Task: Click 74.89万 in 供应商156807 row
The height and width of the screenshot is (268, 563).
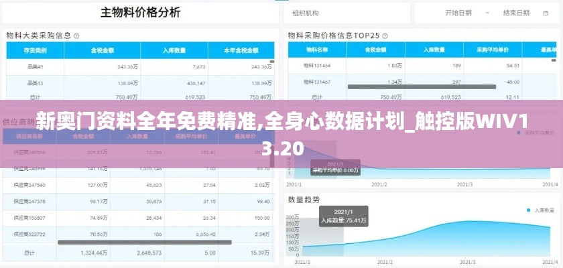Action: pyautogui.click(x=99, y=218)
